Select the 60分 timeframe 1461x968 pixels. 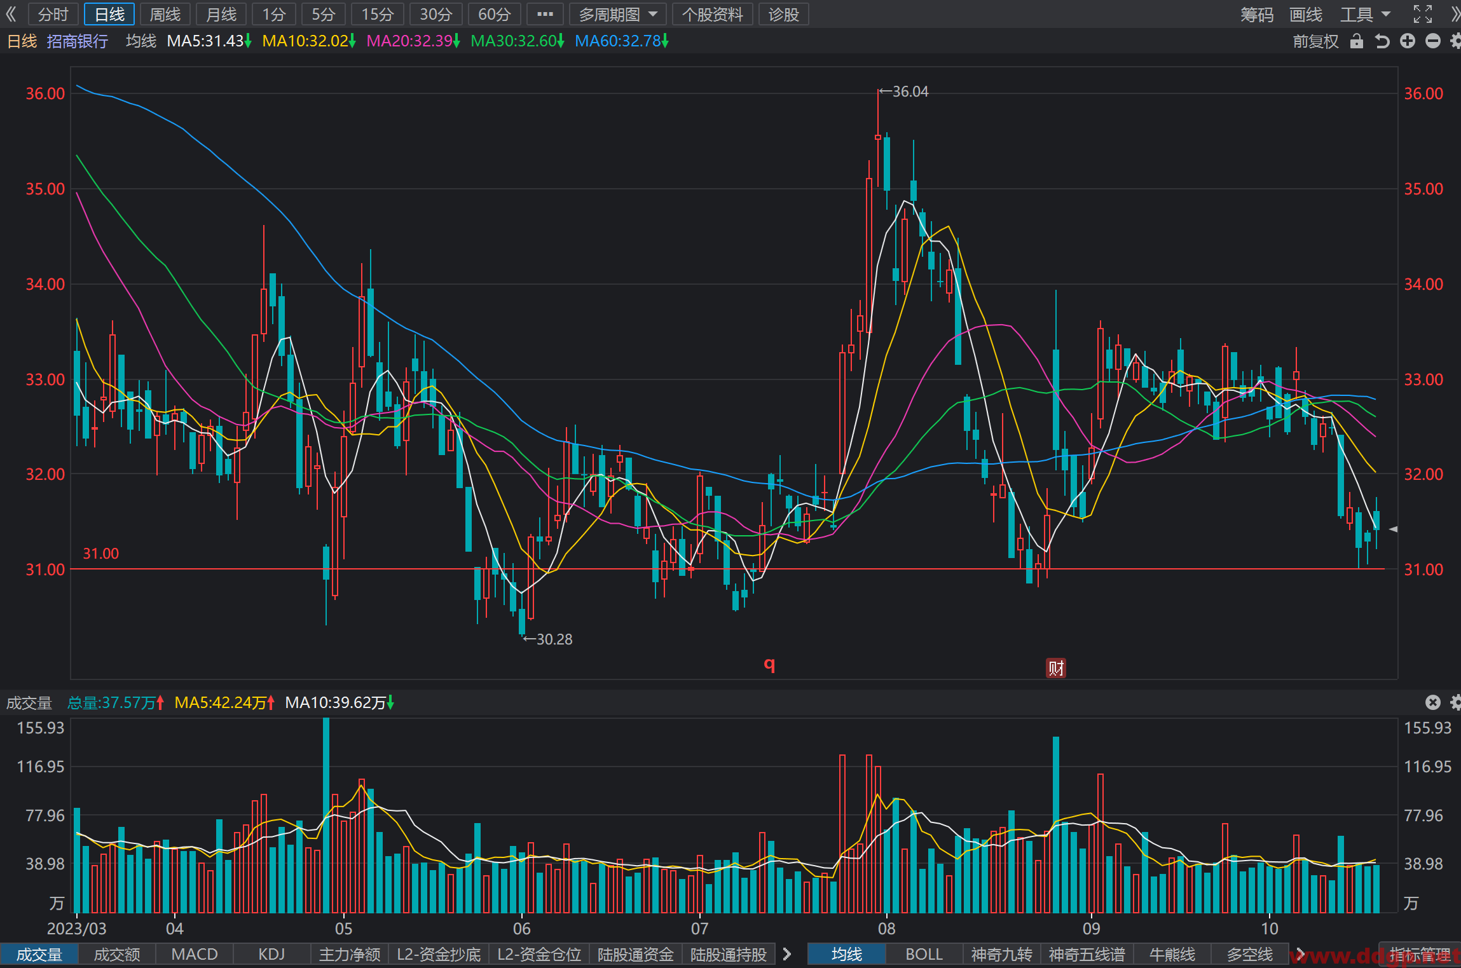point(495,14)
